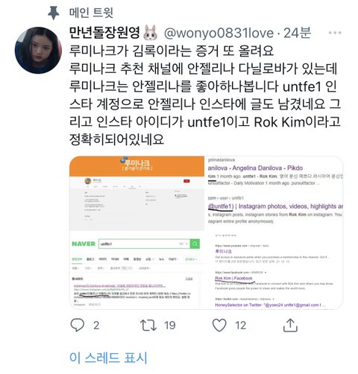Click the 24분 timestamp
Image resolution: width=358 pixels, height=374 pixels.
tap(298, 33)
